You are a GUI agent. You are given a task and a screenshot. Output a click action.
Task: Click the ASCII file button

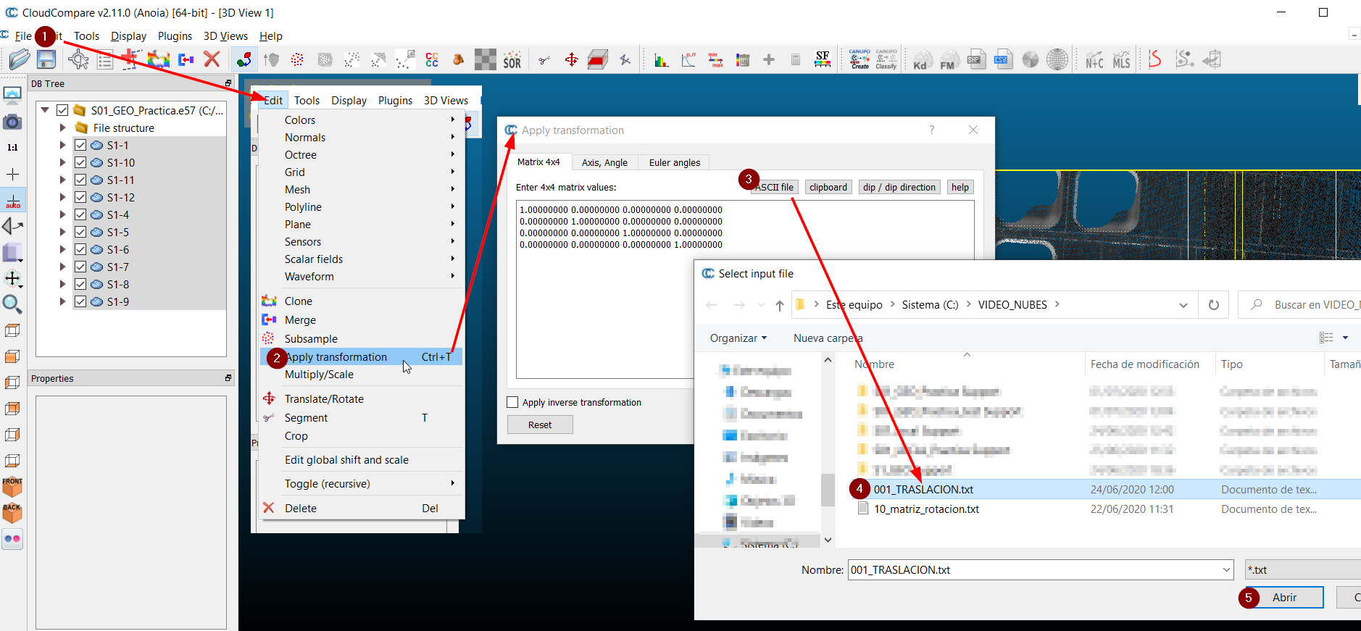[774, 187]
